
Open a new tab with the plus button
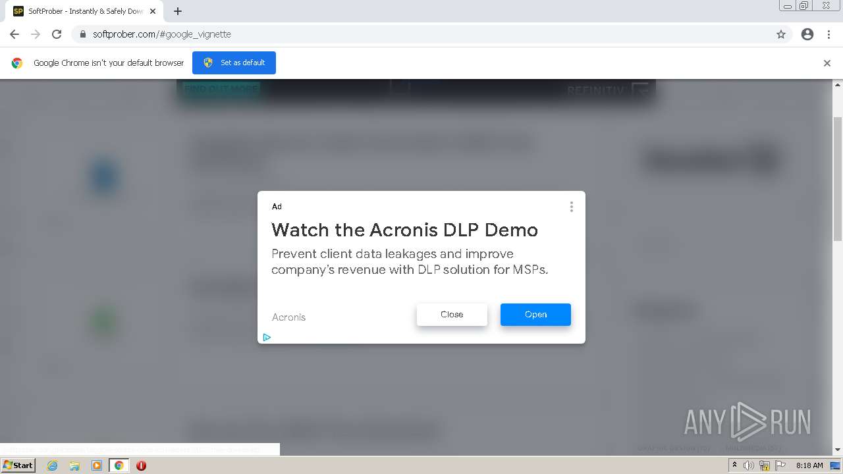178,11
